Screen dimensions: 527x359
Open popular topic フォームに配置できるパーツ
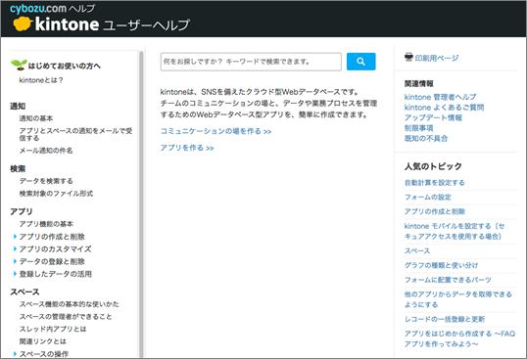(x=448, y=280)
